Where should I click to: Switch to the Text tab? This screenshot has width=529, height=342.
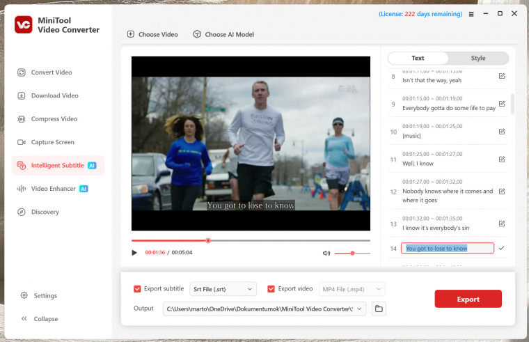[x=418, y=58]
